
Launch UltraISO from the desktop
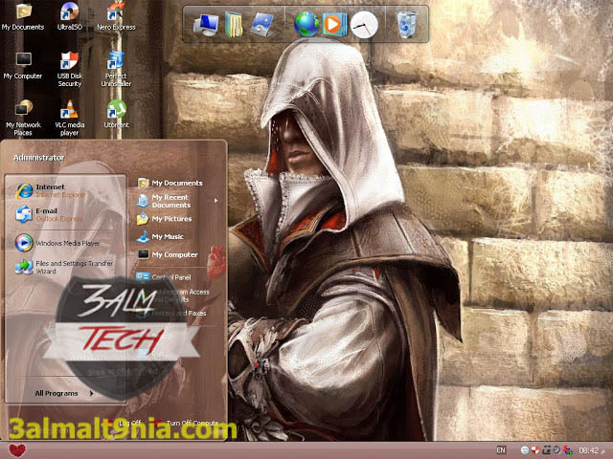(70, 15)
